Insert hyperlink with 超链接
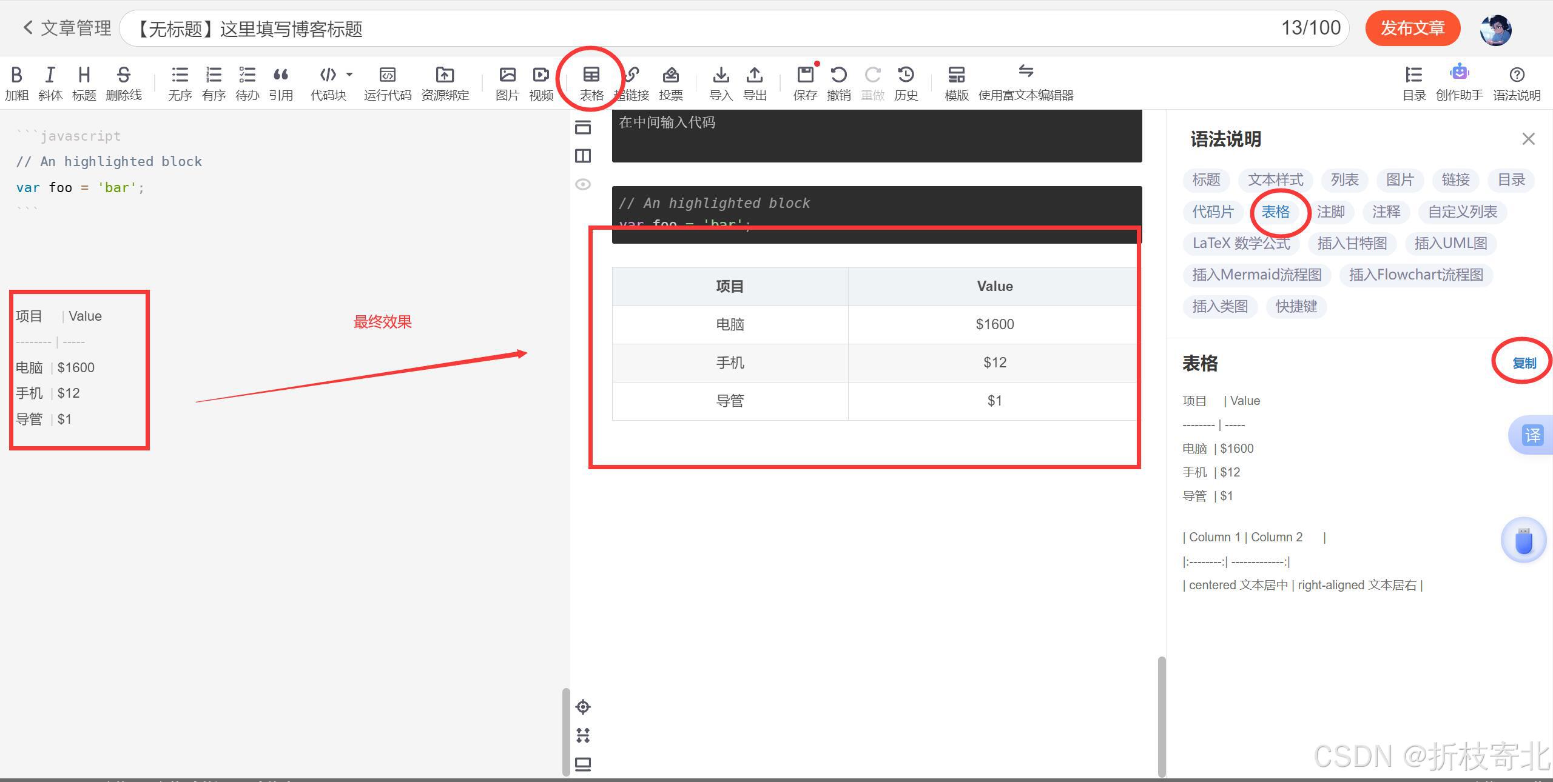1553x782 pixels. tap(632, 83)
